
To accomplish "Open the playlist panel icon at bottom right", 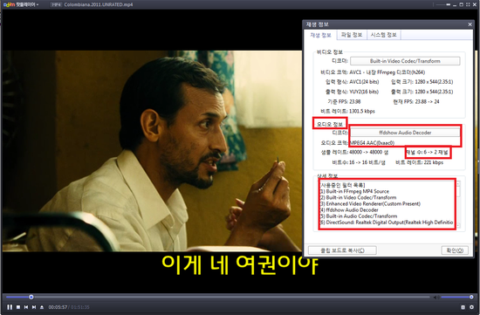I will click(463, 307).
